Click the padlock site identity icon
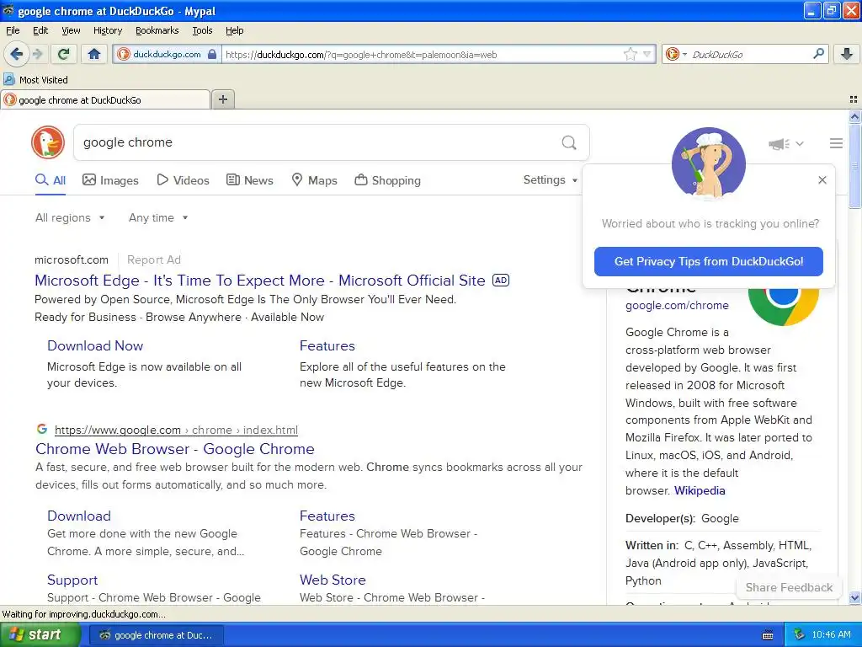The height and width of the screenshot is (647, 862). click(x=212, y=54)
